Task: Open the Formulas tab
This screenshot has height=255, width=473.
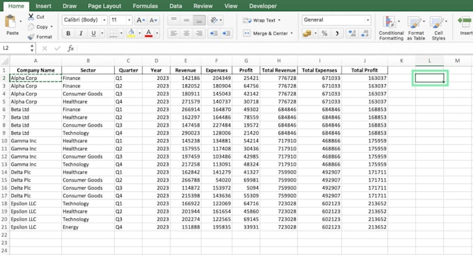Action: (x=145, y=6)
